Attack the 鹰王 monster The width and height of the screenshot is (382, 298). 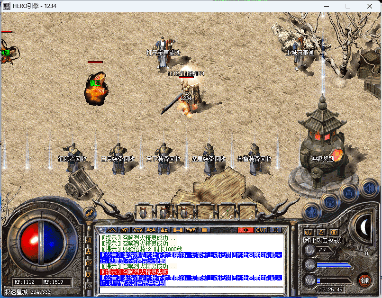click(x=96, y=89)
